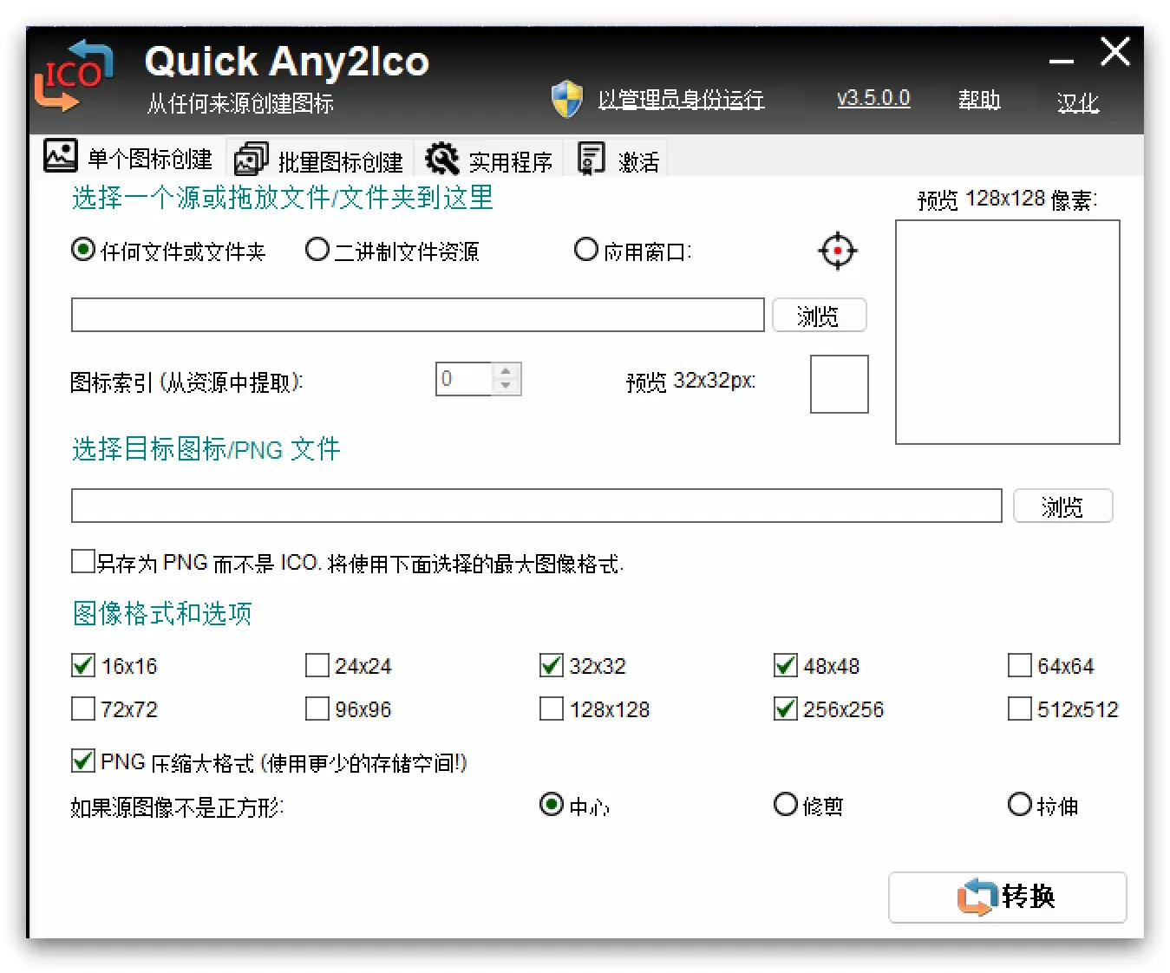
Task: Click the crosshair window picker icon
Action: 838,251
